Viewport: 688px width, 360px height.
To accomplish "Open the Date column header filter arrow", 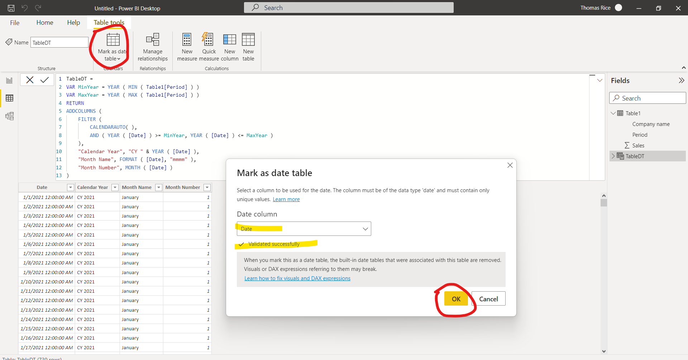I will coord(71,188).
